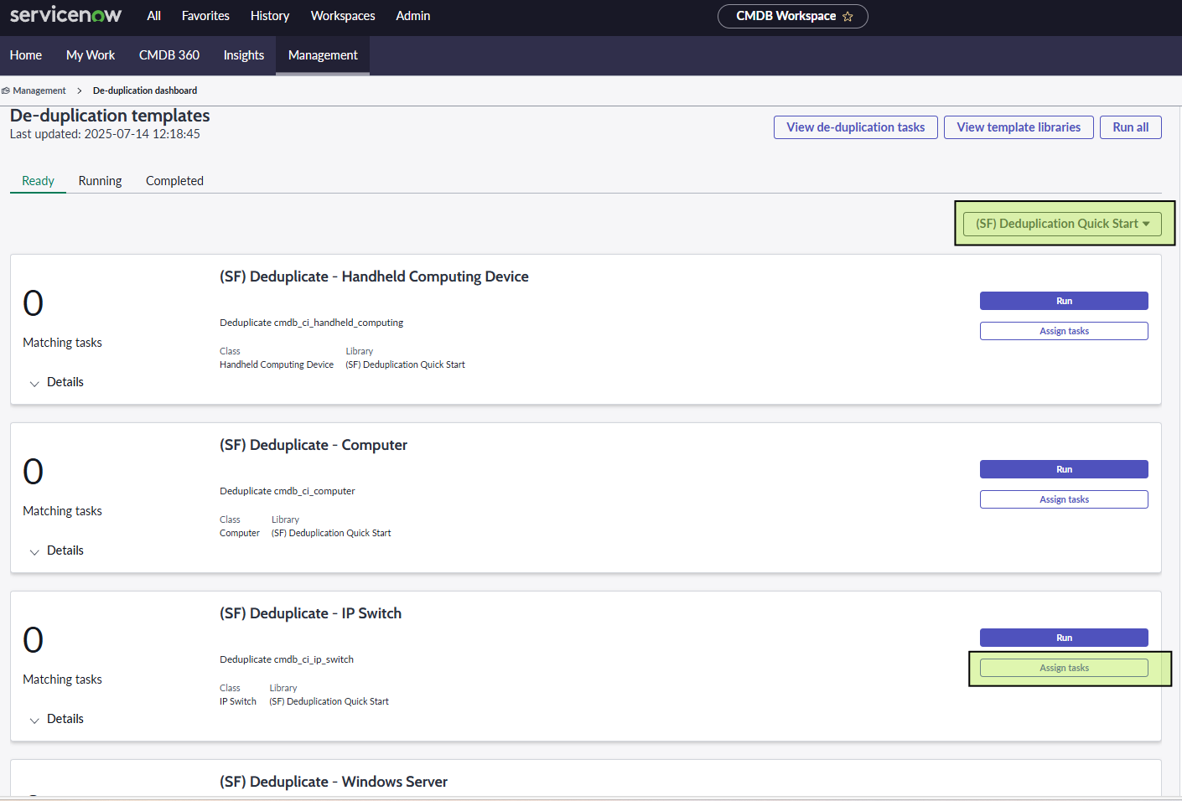Click the Deduplicate cmdb_ci_handheld_computing description
1182x801 pixels.
tap(311, 323)
